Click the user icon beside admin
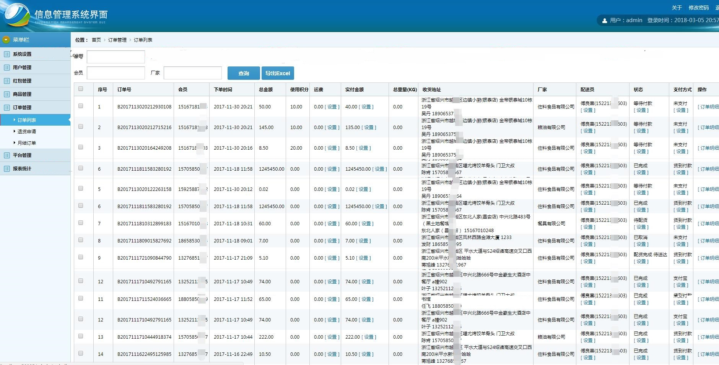719x365 pixels. click(x=605, y=20)
